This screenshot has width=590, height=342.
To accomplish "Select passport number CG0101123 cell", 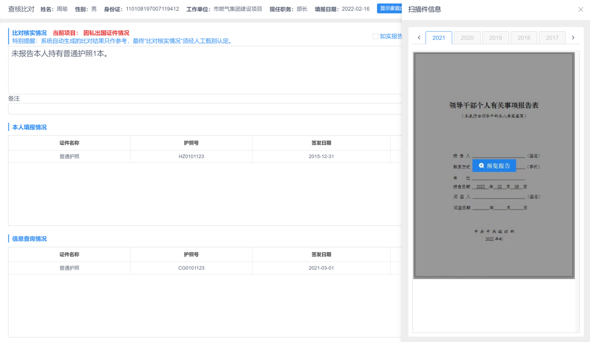I will point(191,268).
